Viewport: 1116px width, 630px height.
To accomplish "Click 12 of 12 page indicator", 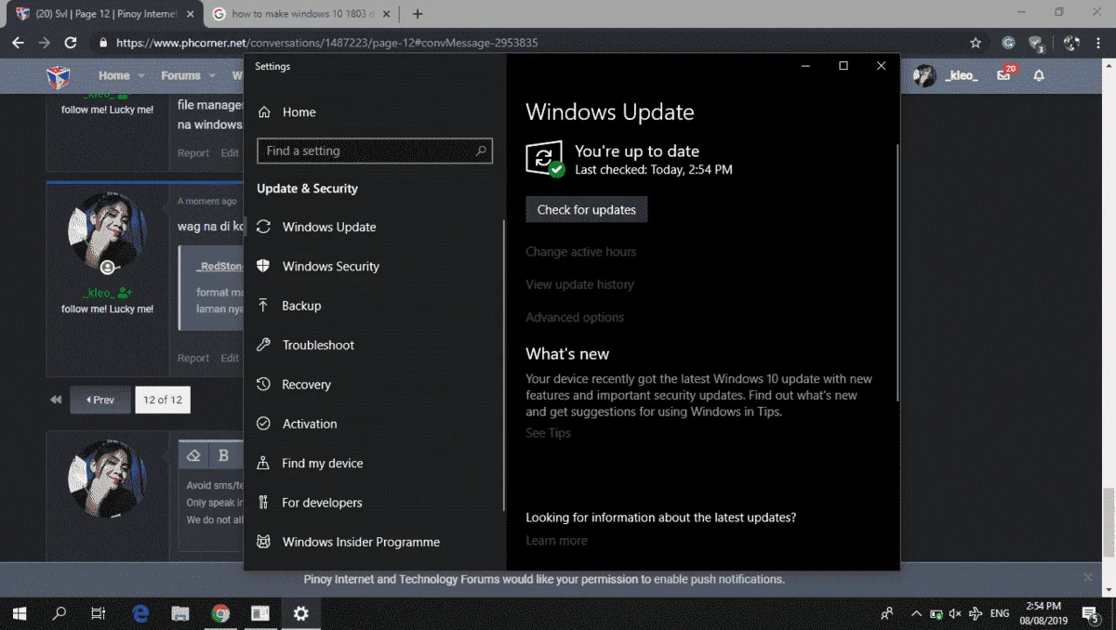I will (x=163, y=400).
